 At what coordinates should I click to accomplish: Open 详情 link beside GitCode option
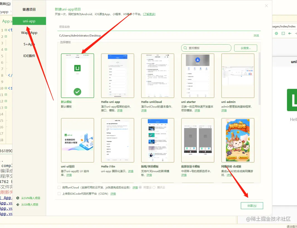tap(113, 194)
